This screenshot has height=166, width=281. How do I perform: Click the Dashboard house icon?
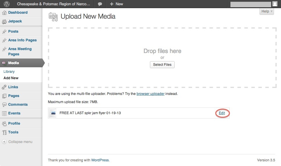tap(4, 13)
